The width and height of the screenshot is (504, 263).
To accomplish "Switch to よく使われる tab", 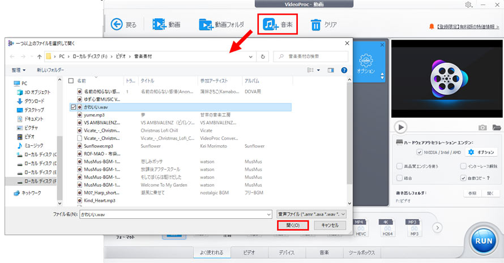I will [x=211, y=252].
